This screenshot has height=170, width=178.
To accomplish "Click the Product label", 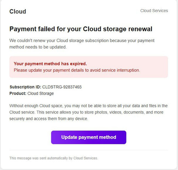I will coord(18,94).
